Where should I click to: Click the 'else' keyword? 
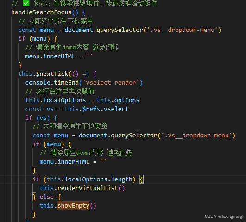point(47,197)
